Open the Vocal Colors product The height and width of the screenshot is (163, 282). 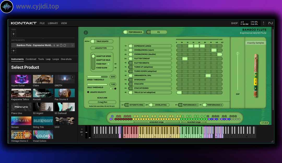(43, 135)
